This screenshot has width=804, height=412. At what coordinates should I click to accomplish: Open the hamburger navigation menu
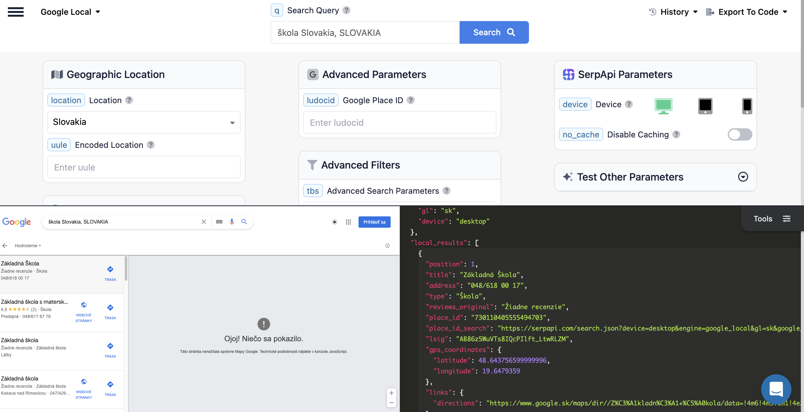pyautogui.click(x=16, y=12)
